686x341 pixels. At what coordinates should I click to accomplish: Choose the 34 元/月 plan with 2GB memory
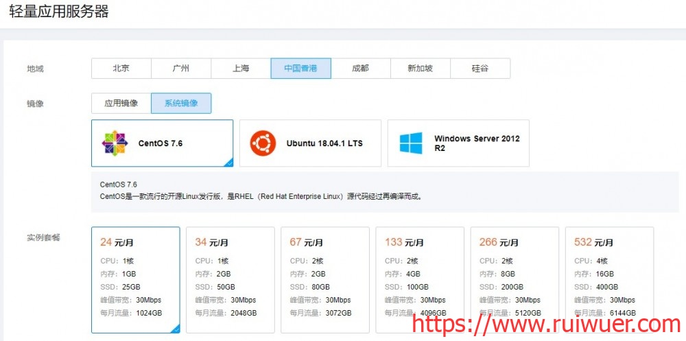point(230,280)
